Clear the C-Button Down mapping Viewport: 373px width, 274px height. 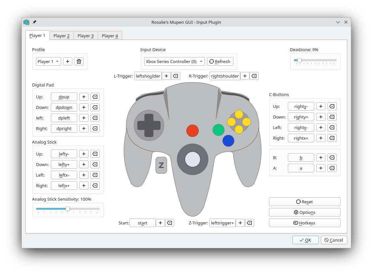(x=332, y=117)
